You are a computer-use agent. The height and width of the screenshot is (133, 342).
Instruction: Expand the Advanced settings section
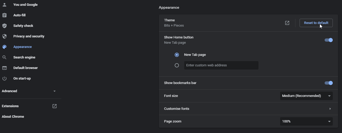(x=55, y=91)
